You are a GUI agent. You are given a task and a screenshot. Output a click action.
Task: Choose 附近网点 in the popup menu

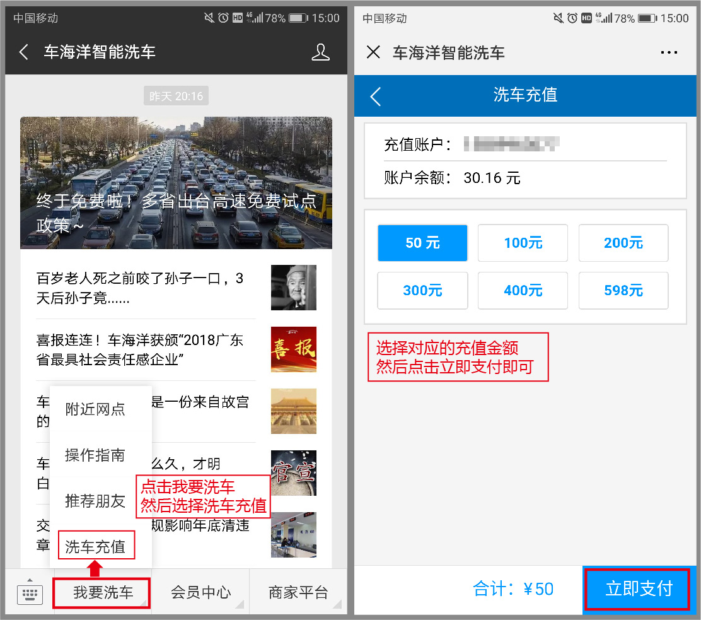point(96,409)
